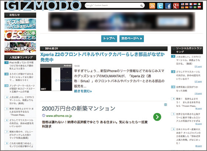Click the 119 point link
Image resolution: width=207 pixels, height=151 pixels.
point(198,94)
